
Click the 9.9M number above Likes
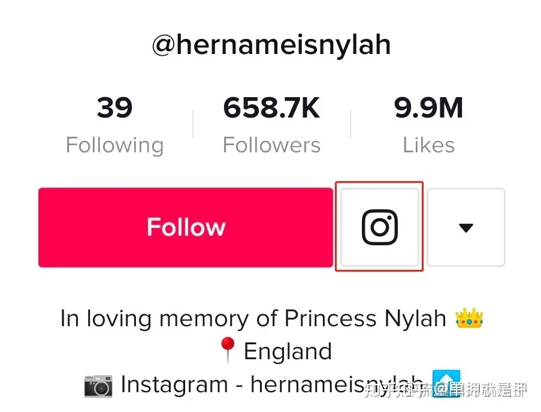(x=428, y=108)
